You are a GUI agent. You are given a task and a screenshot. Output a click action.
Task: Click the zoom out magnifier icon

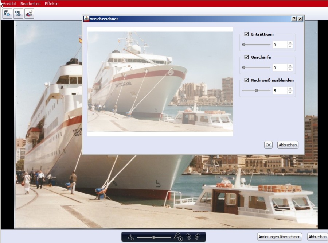click(x=131, y=237)
